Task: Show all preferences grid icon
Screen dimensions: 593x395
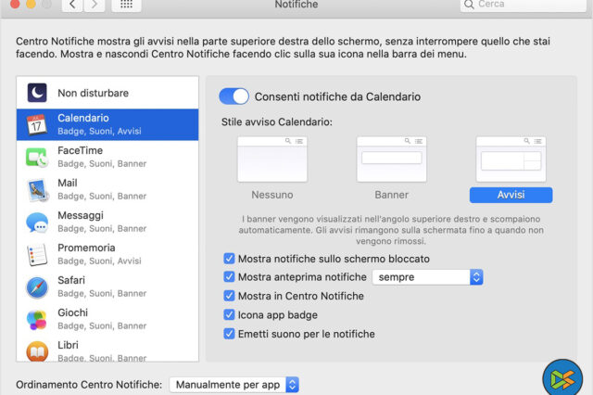Action: [x=126, y=5]
